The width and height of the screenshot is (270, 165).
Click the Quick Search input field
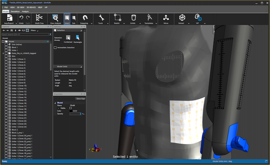(x=25, y=35)
